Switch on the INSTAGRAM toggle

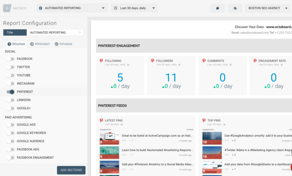click(10, 83)
